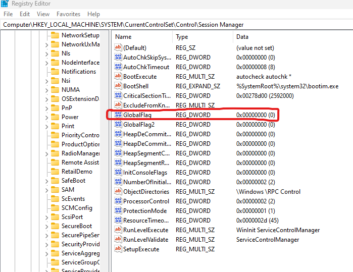Click the Notifications folder icon
Screen dimensions: 353x272
(55, 72)
